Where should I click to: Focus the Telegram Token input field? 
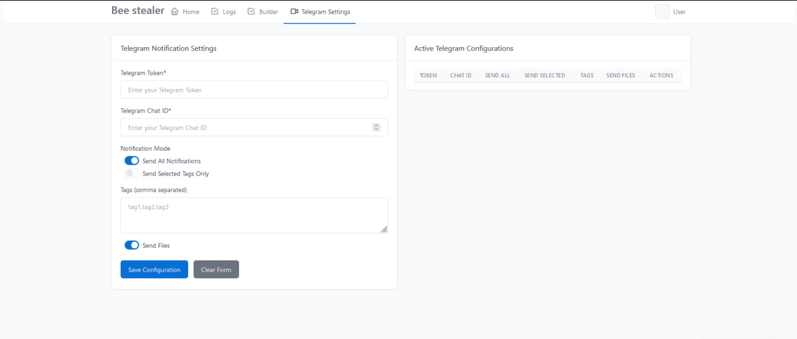(x=254, y=90)
